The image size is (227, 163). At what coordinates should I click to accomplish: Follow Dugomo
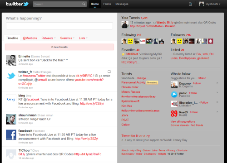197,83
